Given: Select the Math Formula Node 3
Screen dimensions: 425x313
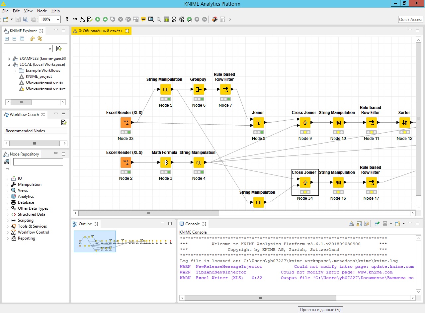Looking at the screenshot, I should 166,162.
